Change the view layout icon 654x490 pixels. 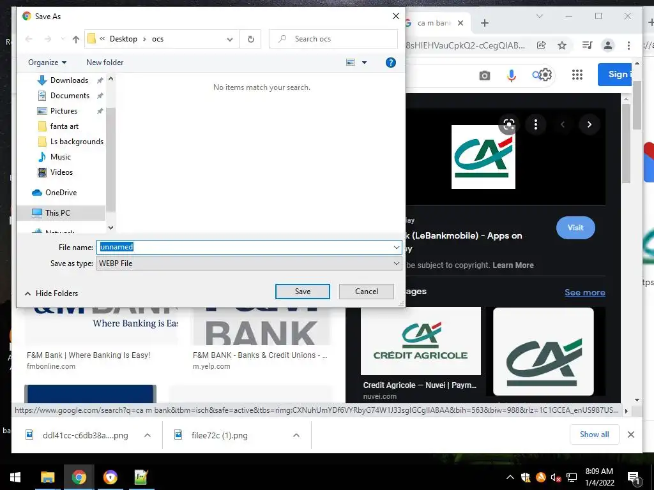[x=351, y=63]
